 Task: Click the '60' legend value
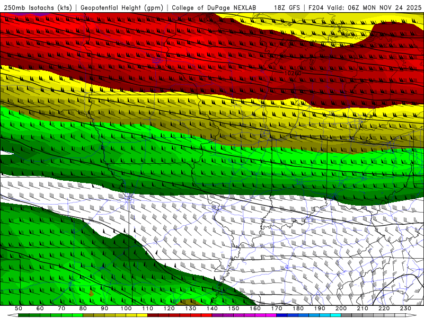40,308
